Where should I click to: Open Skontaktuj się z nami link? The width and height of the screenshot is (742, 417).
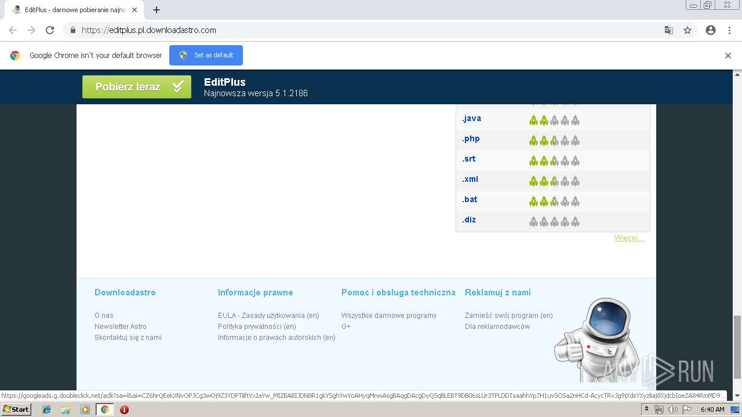click(x=128, y=338)
